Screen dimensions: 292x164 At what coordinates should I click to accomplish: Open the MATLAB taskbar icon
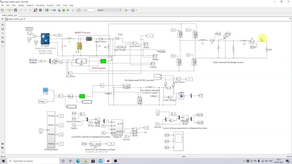[108, 161]
